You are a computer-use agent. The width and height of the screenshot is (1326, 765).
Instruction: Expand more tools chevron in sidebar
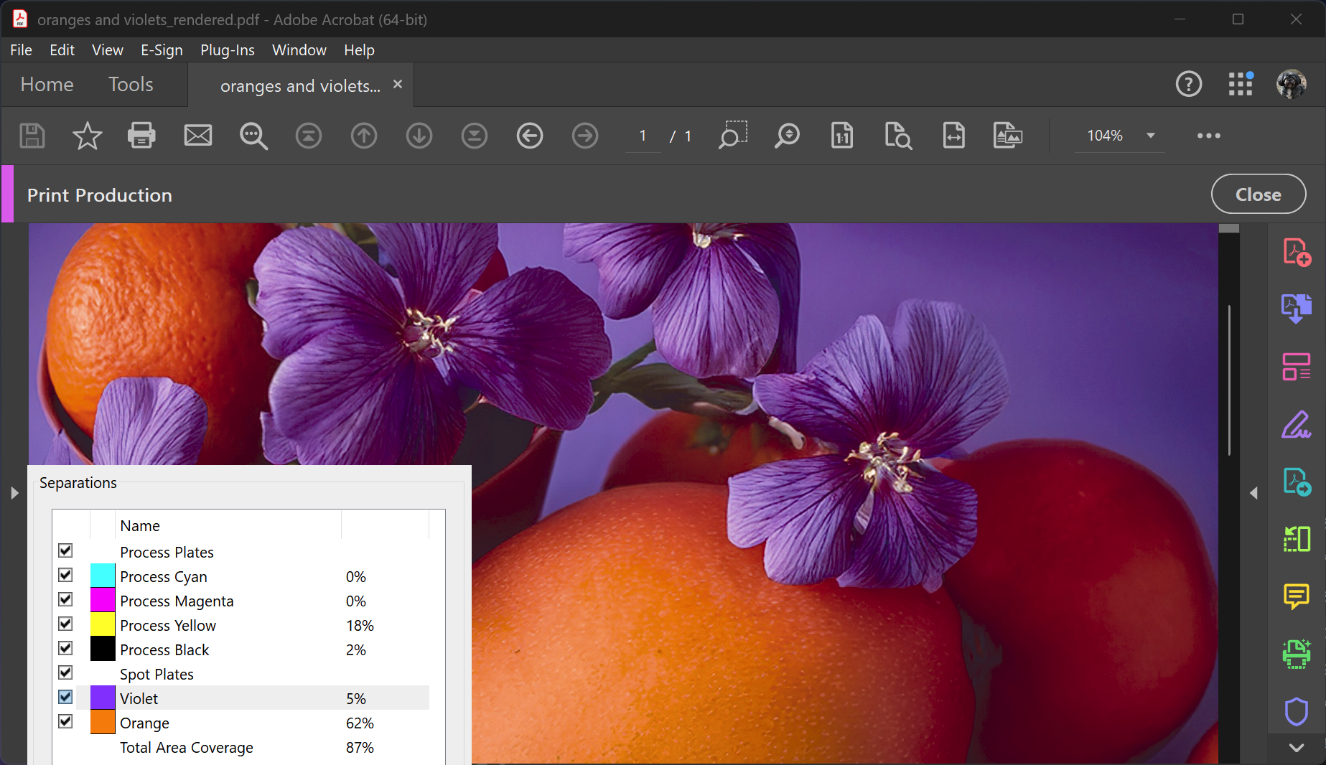(x=1297, y=748)
